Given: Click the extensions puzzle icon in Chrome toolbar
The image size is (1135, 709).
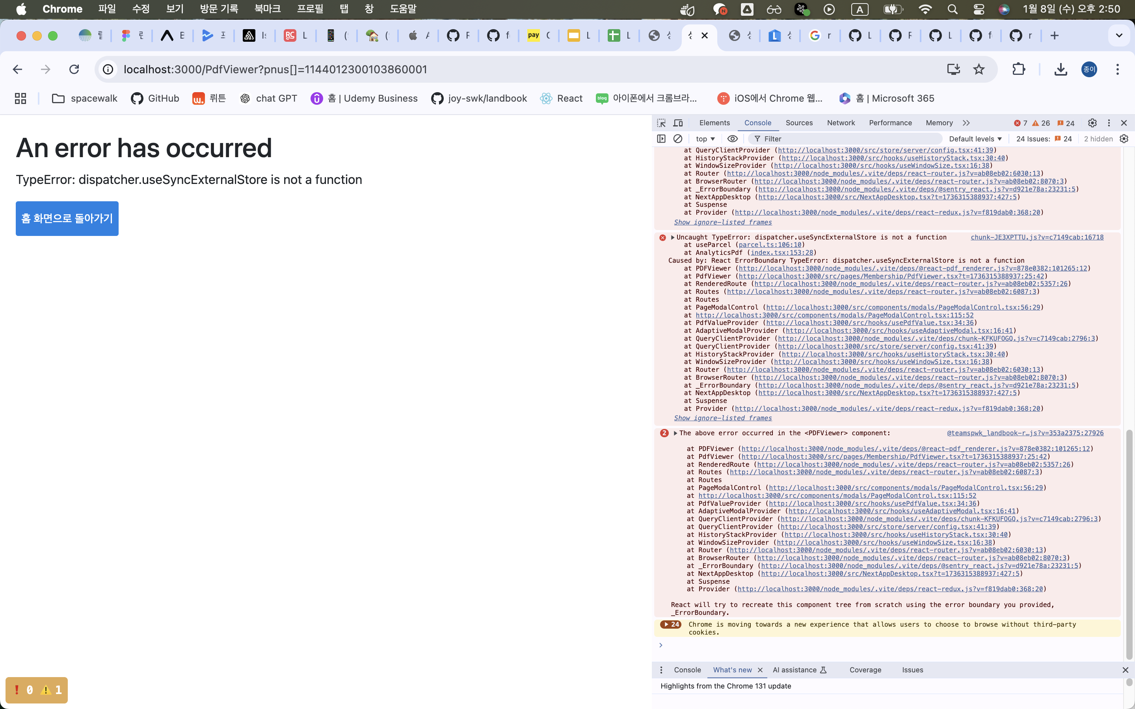Looking at the screenshot, I should [x=1019, y=69].
